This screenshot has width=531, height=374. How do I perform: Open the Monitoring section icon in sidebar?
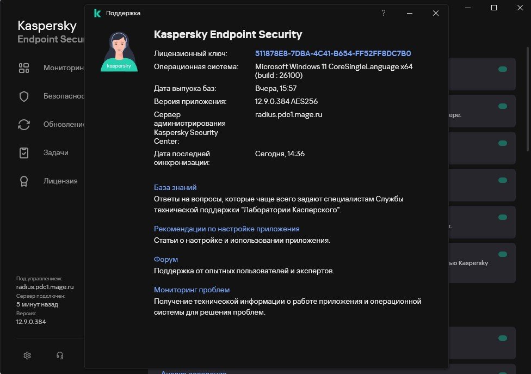click(24, 68)
